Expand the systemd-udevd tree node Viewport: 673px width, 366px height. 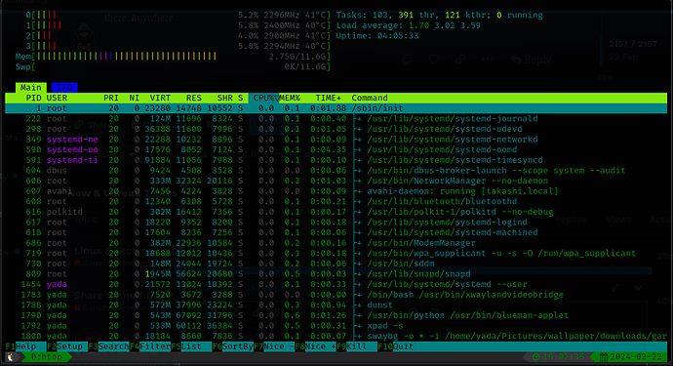[x=358, y=129]
